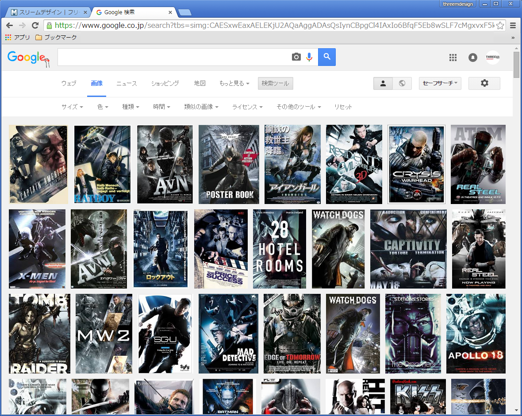522x416 pixels.
Task: Open the 28 Hotel Rooms poster thumbnail
Action: pyautogui.click(x=280, y=249)
